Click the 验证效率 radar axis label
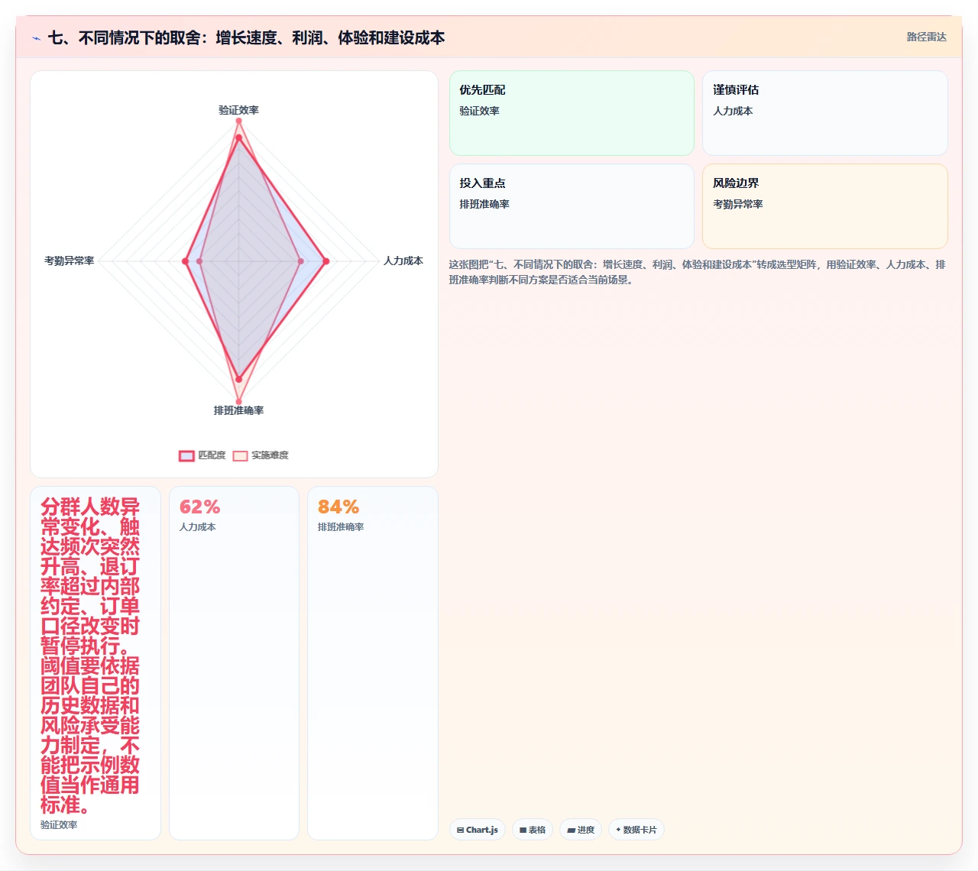Image resolution: width=978 pixels, height=871 pixels. 238,110
